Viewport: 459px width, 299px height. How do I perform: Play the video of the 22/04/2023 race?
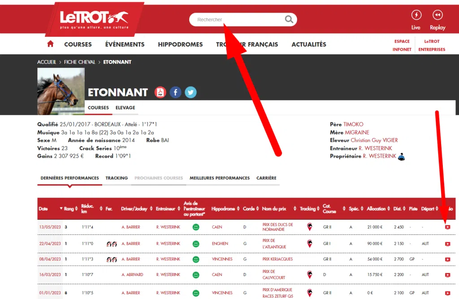(x=448, y=244)
